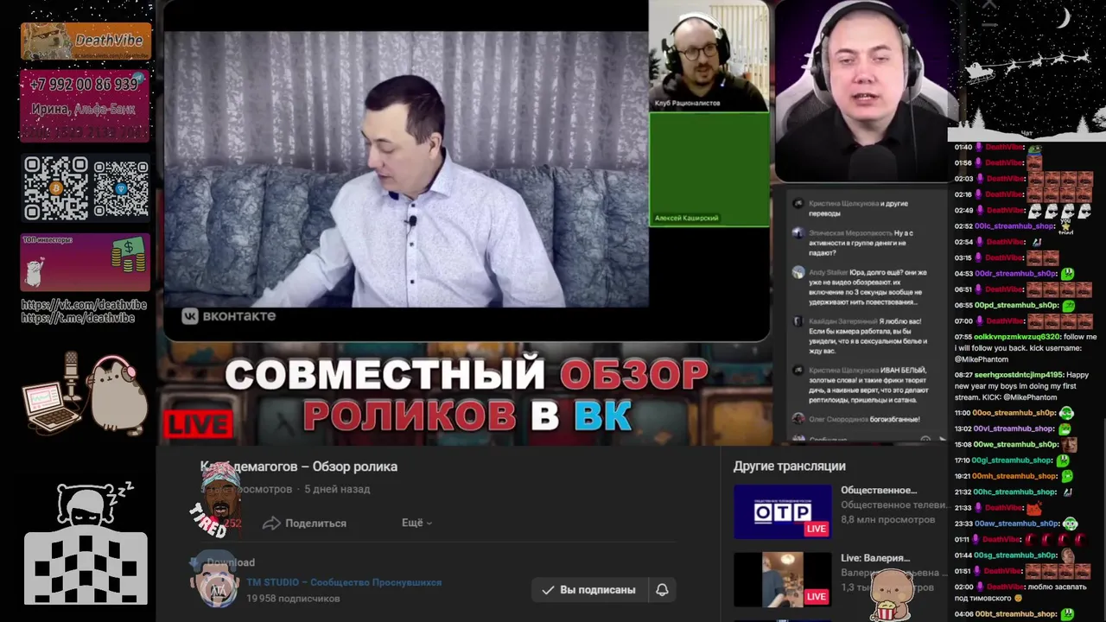This screenshot has width=1106, height=622.
Task: Open the Общественное... stream title
Action: (879, 490)
